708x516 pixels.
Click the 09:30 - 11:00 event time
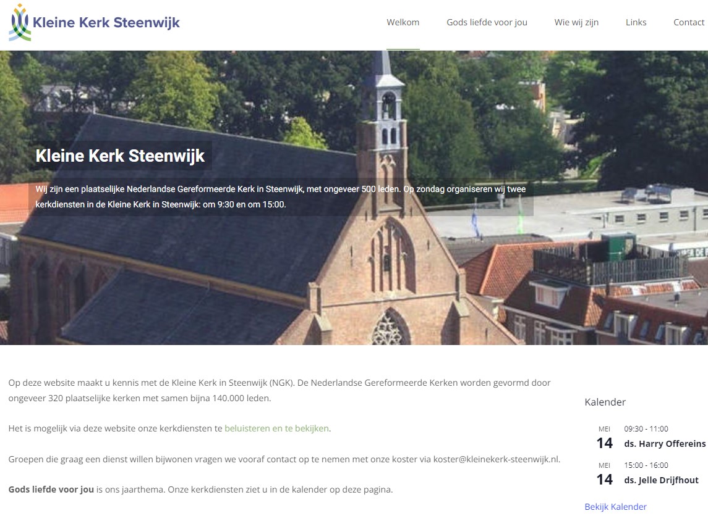click(646, 429)
